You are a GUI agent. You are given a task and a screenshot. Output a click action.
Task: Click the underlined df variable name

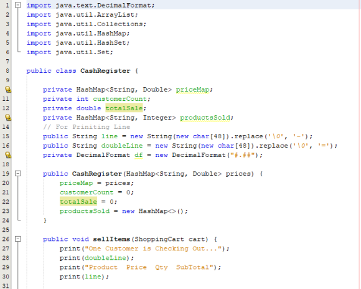tap(139, 155)
